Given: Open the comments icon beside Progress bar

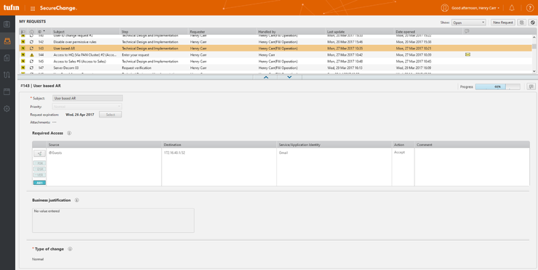Looking at the screenshot, I should 531,86.
